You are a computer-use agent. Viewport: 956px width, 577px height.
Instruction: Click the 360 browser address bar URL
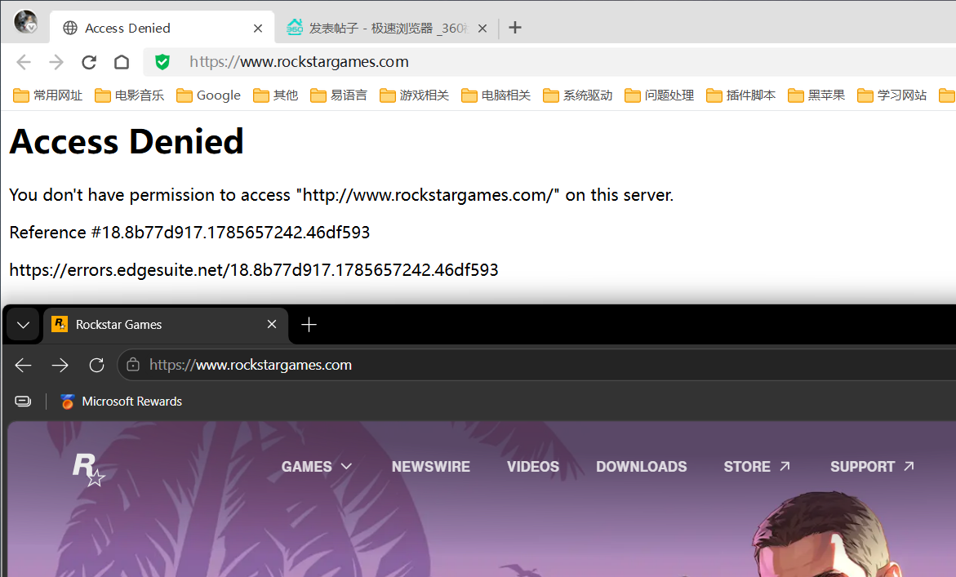coord(299,61)
